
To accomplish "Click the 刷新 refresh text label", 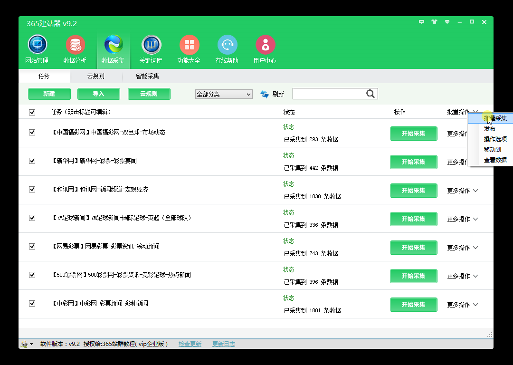I will 278,94.
